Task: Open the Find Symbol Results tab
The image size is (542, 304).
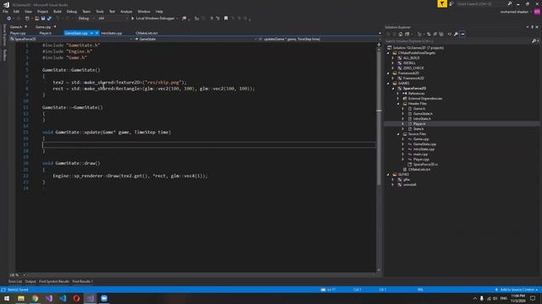Action: click(x=54, y=281)
